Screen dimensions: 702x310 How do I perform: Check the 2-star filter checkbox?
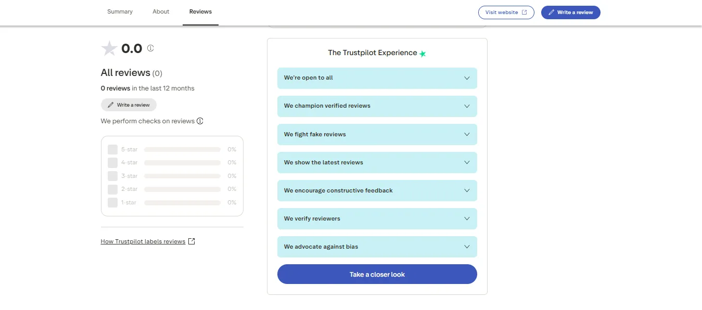[112, 189]
